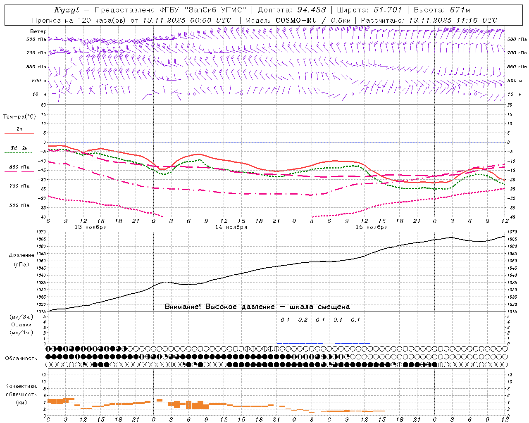Click the 850 гПа legend entry under temperature

click(19, 167)
